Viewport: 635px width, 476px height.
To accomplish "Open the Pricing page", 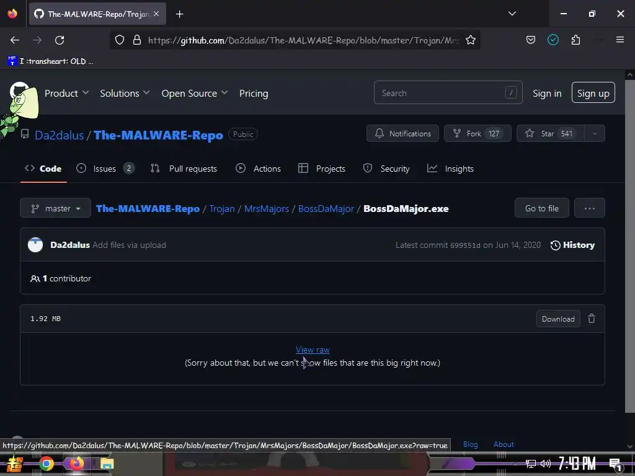I will tap(254, 93).
